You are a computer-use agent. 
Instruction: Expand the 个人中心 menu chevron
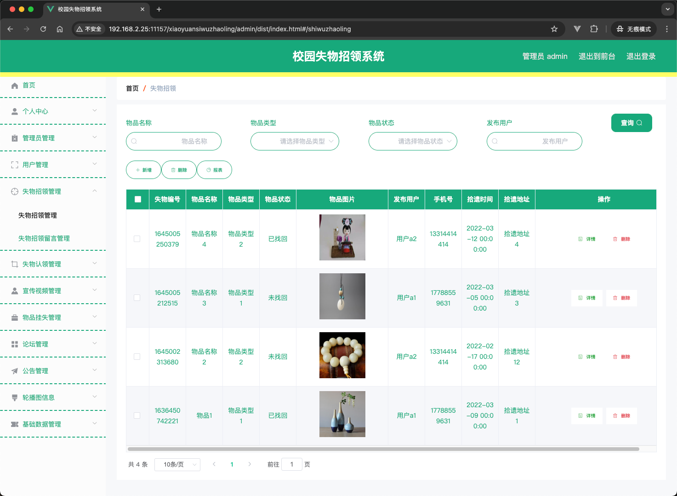click(95, 110)
